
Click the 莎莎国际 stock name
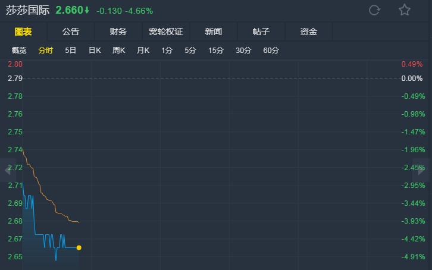click(x=27, y=10)
